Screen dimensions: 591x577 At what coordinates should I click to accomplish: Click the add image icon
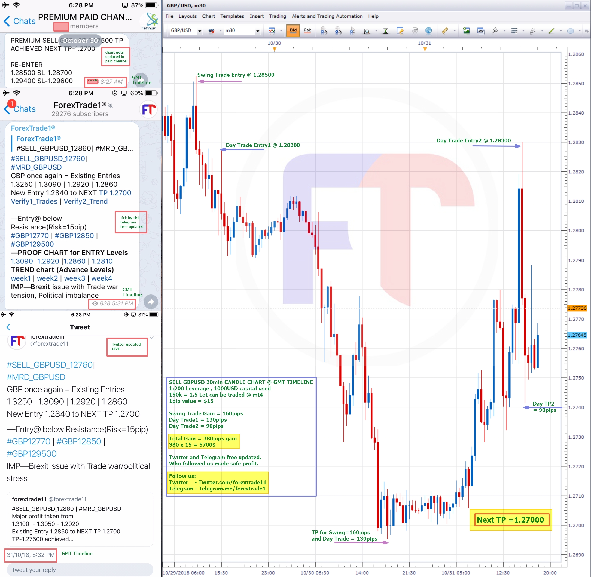tap(466, 30)
